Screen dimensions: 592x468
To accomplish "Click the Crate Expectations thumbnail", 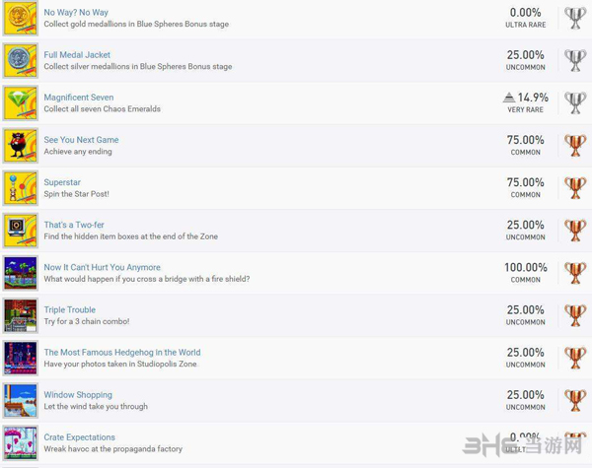I will tap(21, 443).
